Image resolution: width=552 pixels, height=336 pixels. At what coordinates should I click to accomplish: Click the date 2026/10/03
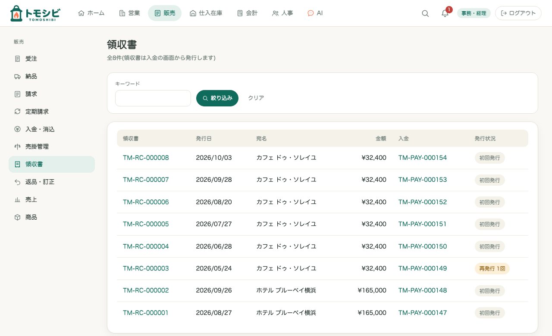(x=214, y=158)
